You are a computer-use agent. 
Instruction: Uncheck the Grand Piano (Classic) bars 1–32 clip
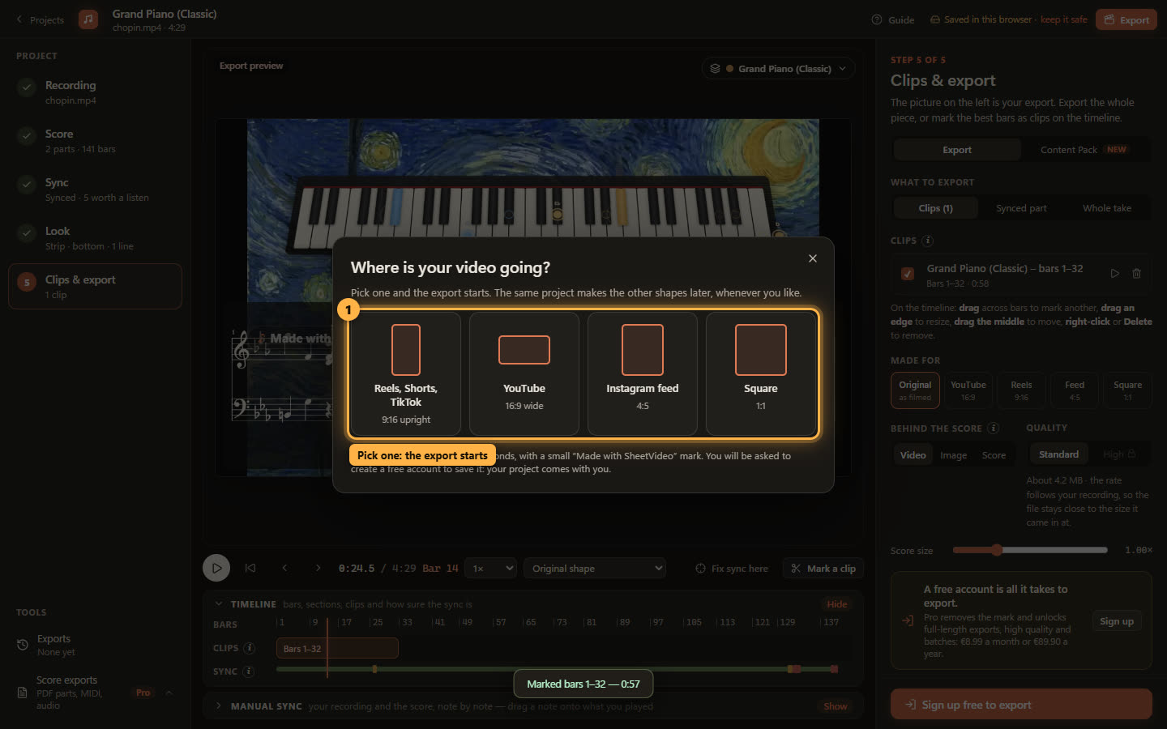(908, 274)
